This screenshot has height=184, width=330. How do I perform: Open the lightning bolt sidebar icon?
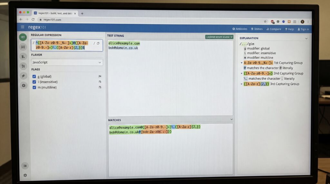coord(23,76)
